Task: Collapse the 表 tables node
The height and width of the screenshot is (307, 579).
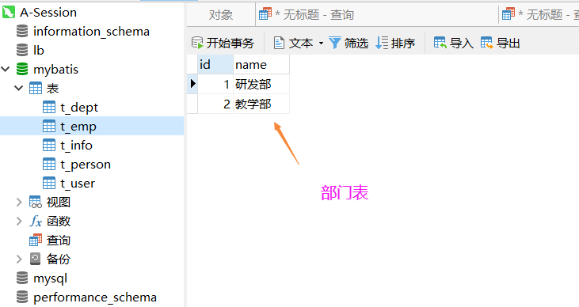Action: coord(19,88)
